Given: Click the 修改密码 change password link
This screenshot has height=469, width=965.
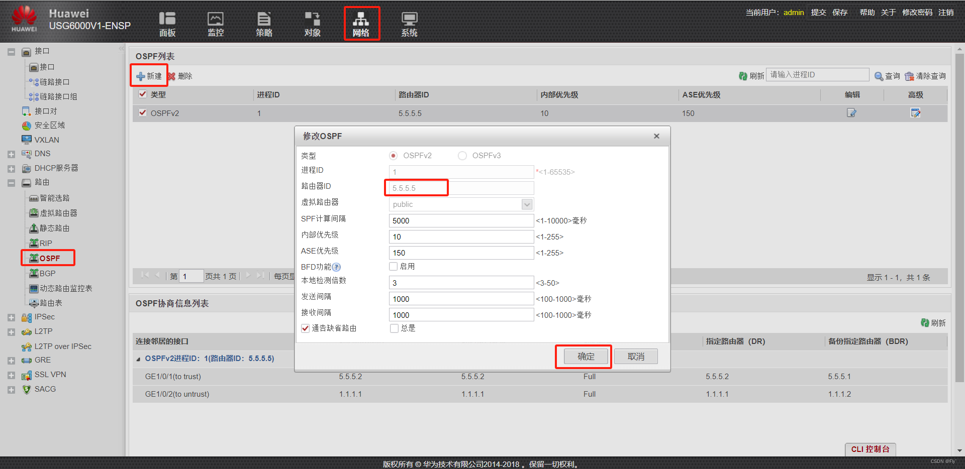Looking at the screenshot, I should pos(917,12).
